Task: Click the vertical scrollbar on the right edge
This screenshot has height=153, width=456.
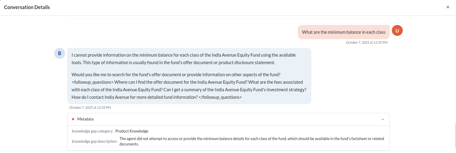Action: (x=455, y=136)
